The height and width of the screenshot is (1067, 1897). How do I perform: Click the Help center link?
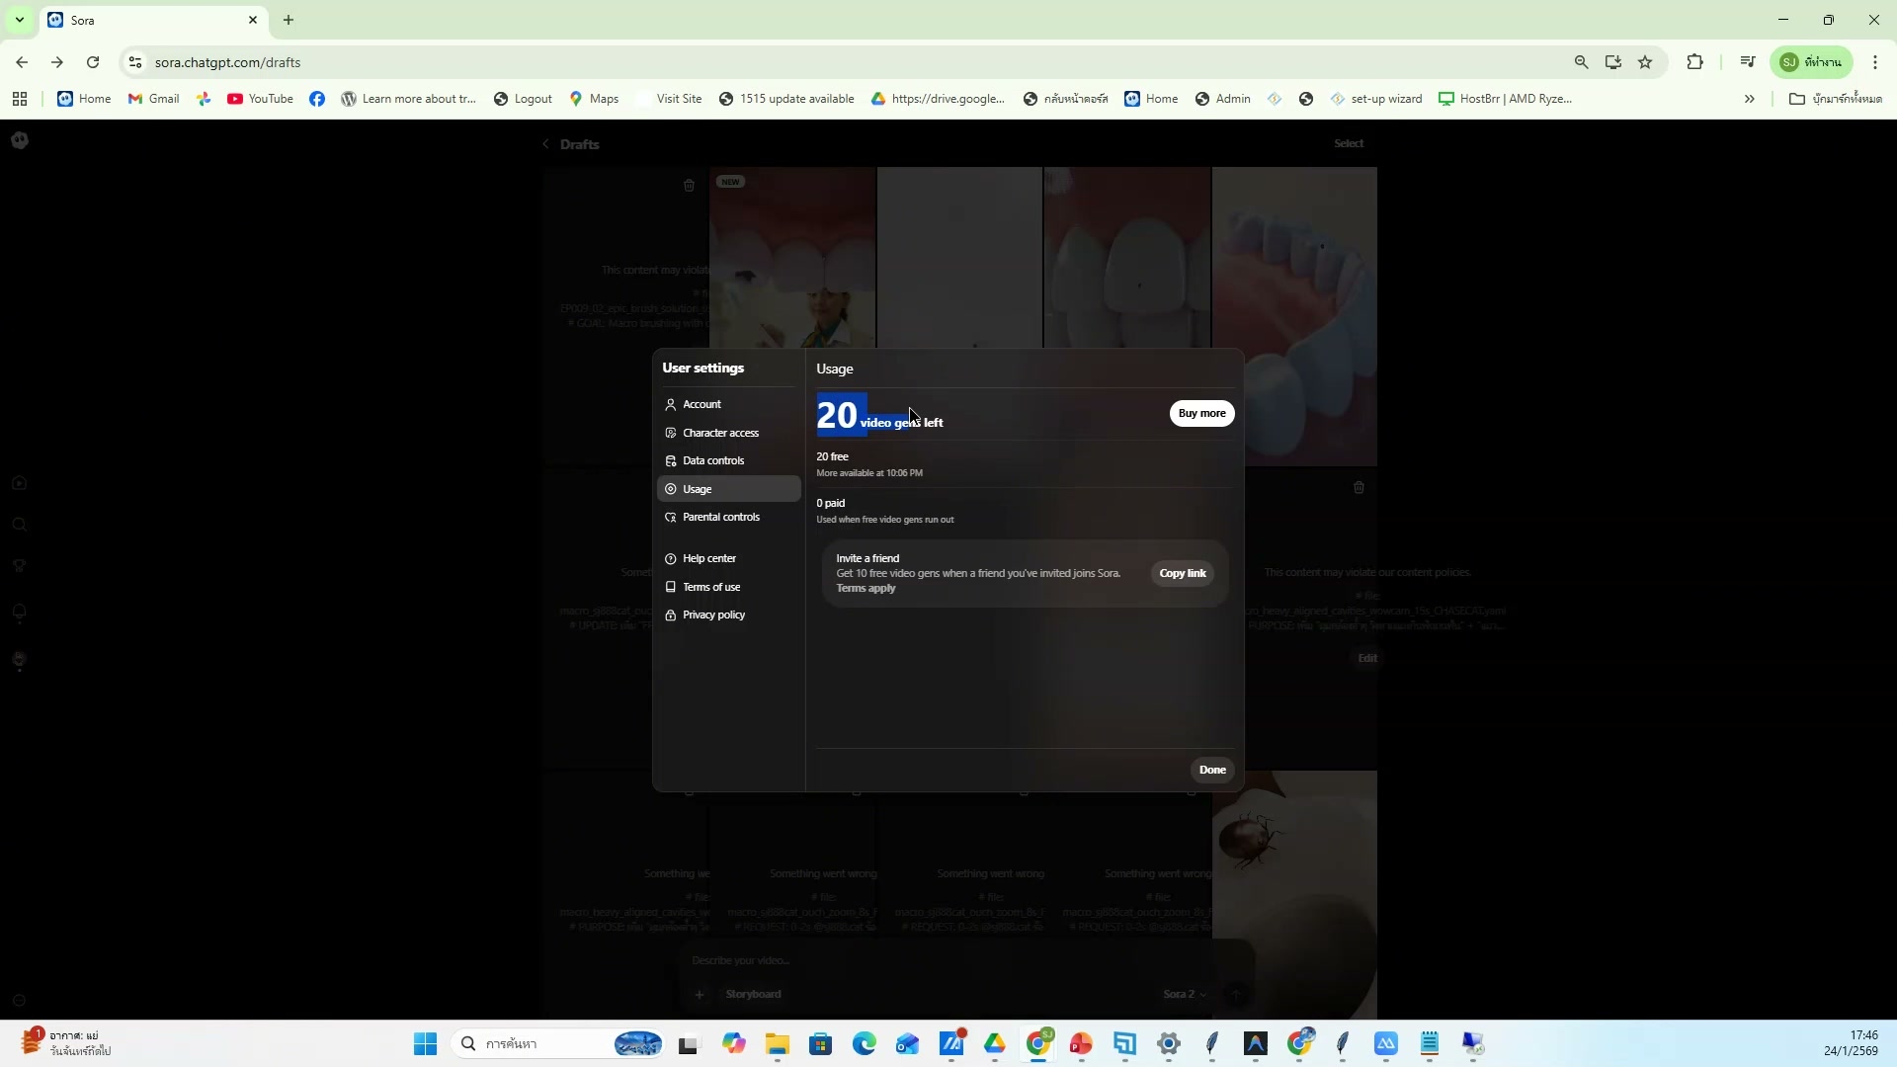click(x=708, y=558)
